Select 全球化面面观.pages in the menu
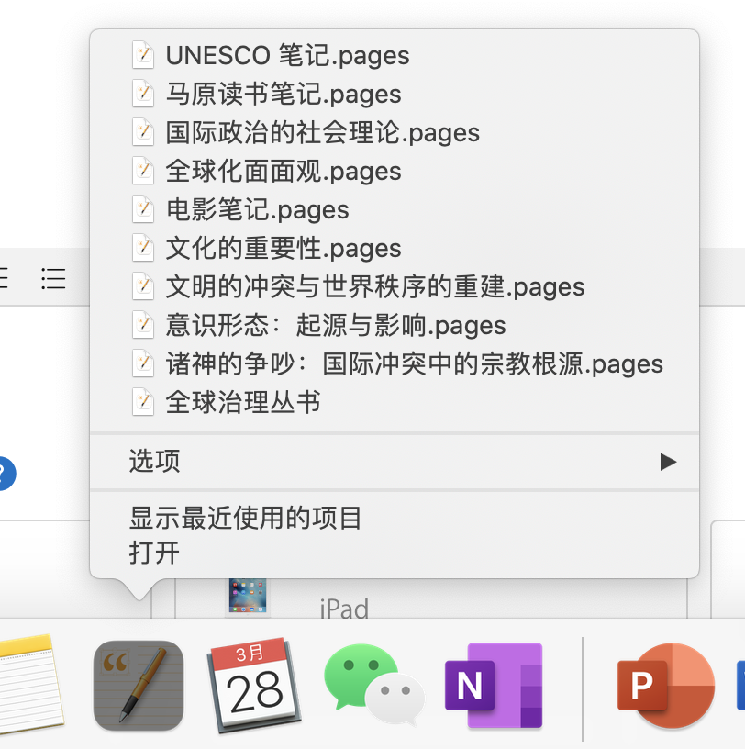The height and width of the screenshot is (749, 745). click(395, 171)
